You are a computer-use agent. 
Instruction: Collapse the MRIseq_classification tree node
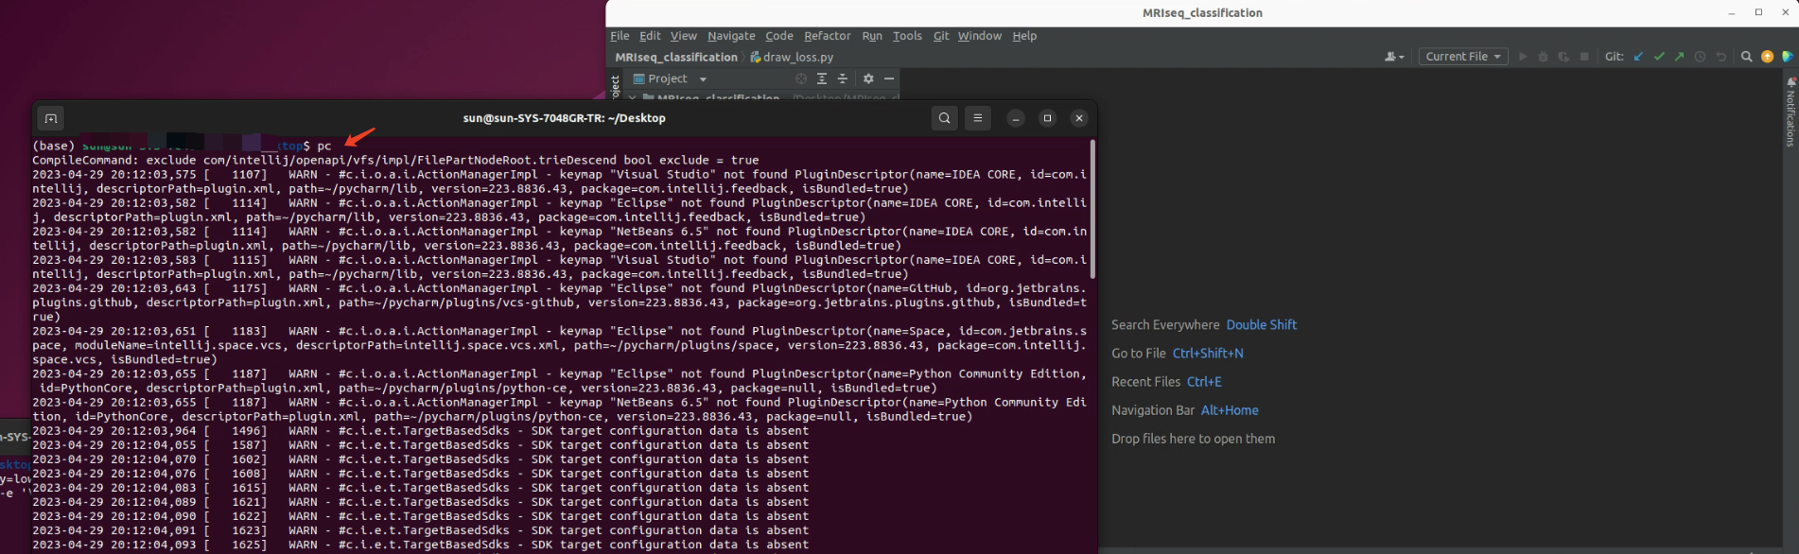632,97
